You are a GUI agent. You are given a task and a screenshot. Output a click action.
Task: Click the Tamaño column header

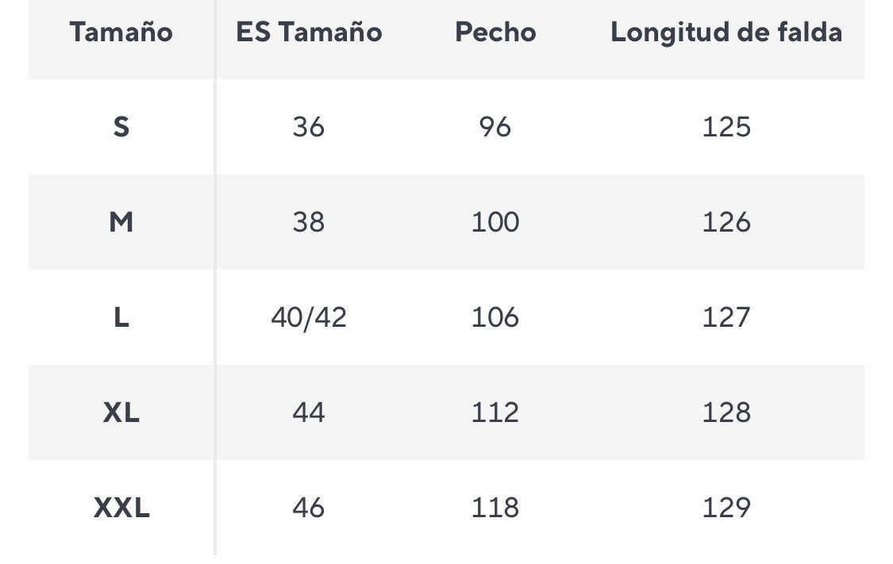point(121,33)
